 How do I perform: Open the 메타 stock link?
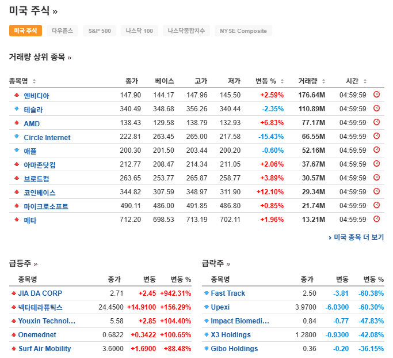pyautogui.click(x=30, y=220)
